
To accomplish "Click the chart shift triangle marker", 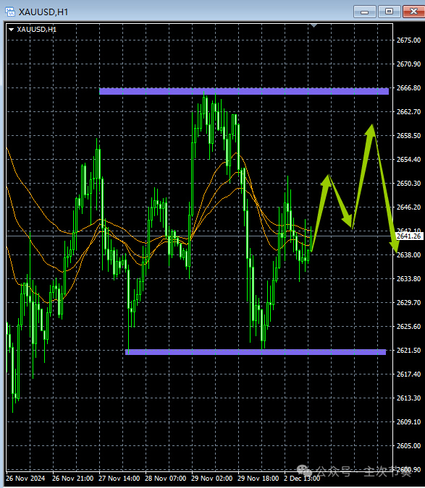I will point(314,25).
